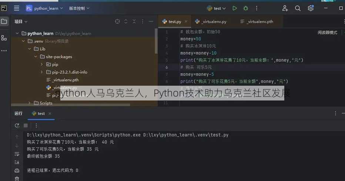Image resolution: width=345 pixels, height=181 pixels.
Task: Expand all project tree nodes
Action: point(126,21)
